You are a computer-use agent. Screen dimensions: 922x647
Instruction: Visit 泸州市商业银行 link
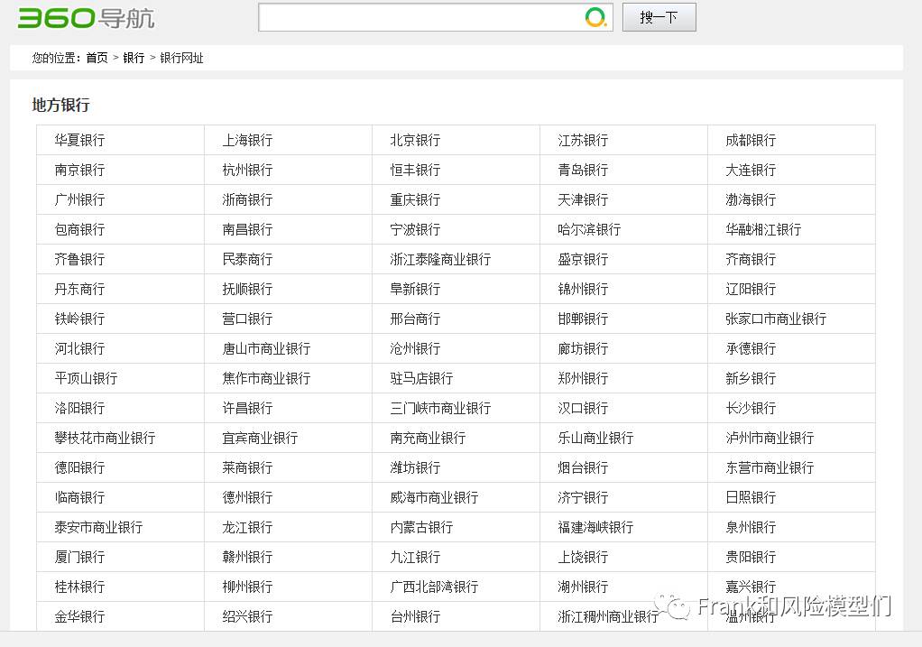pyautogui.click(x=770, y=438)
